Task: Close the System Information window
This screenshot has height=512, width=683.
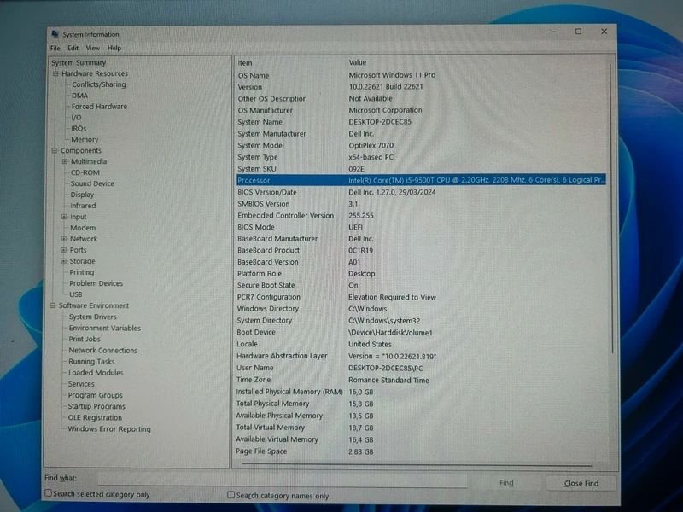Action: click(x=604, y=32)
